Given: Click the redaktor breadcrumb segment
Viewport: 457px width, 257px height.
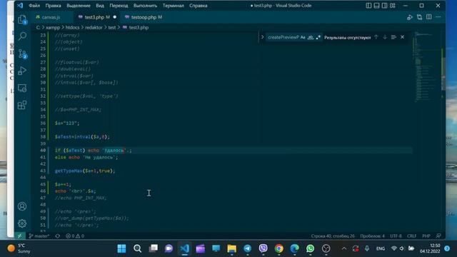Looking at the screenshot, I should (x=94, y=27).
